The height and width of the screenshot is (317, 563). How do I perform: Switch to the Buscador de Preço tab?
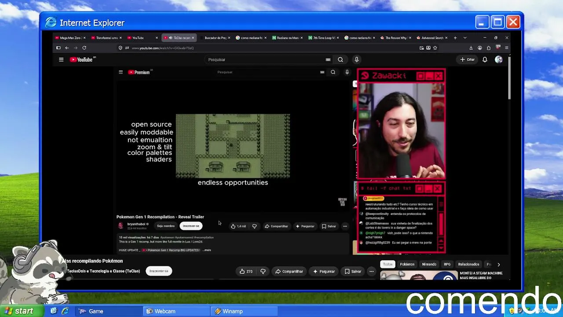[216, 38]
